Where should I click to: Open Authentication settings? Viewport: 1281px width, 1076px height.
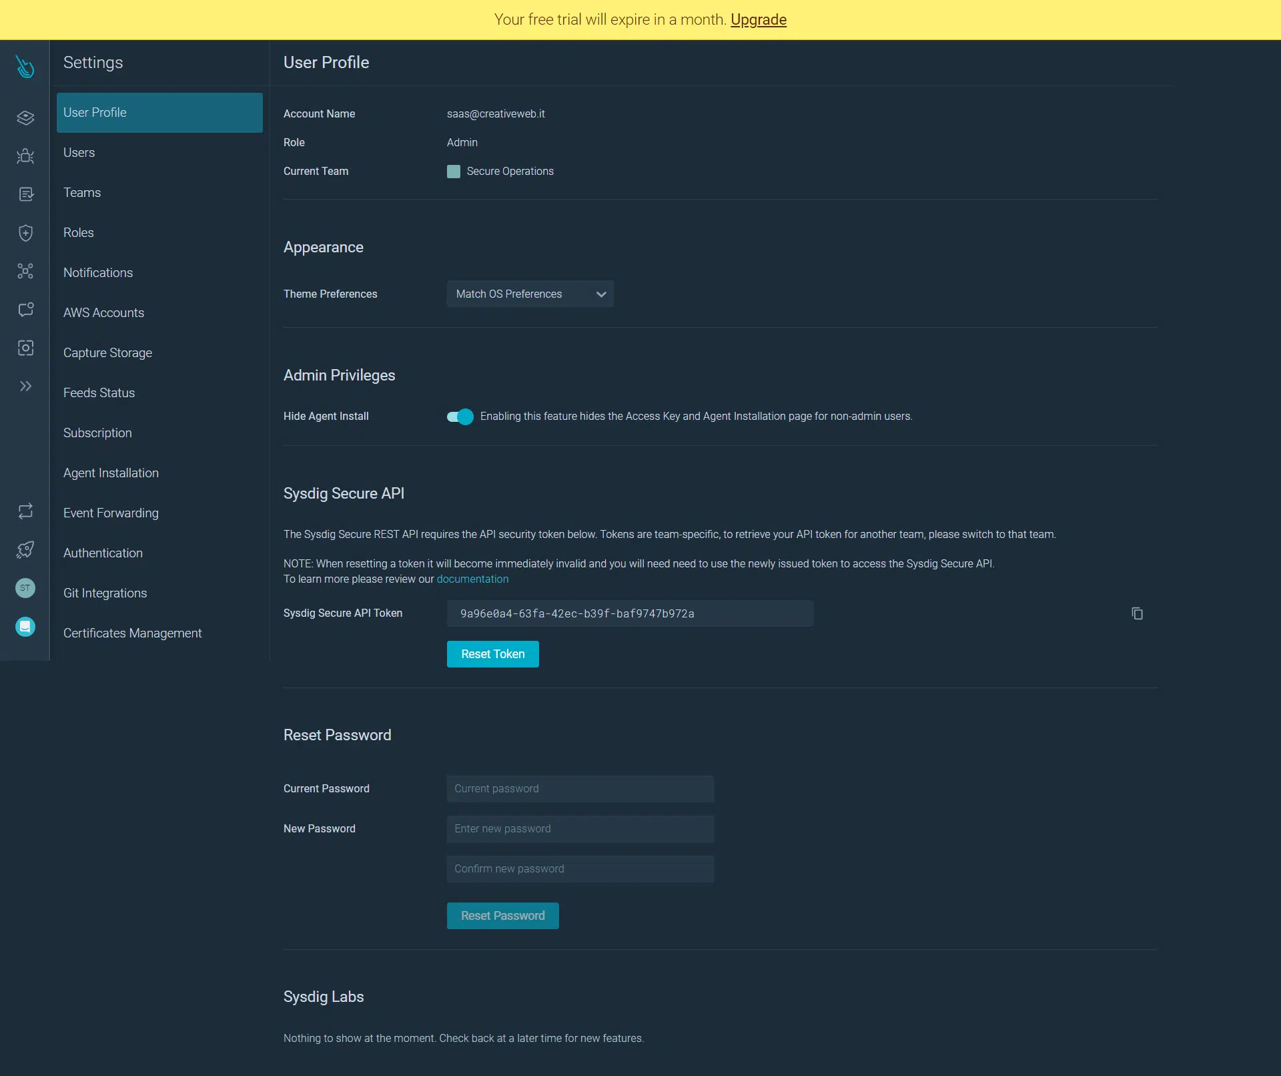pos(159,553)
